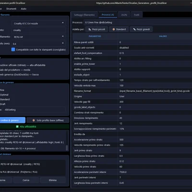Click the ruler icon on Pezzi piccoli
Screen dimensions: 192x192
(x=90, y=29)
